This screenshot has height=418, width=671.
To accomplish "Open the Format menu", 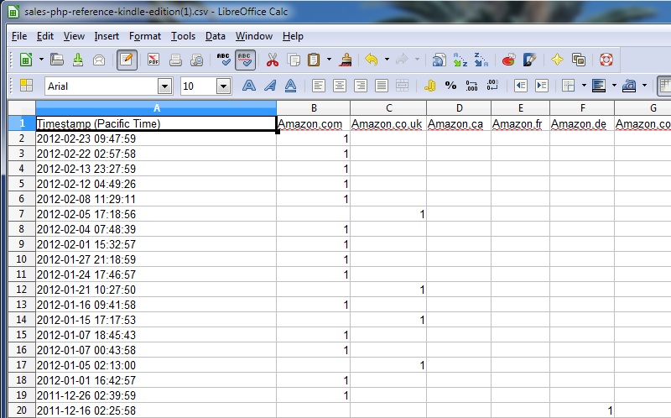I will tap(144, 36).
